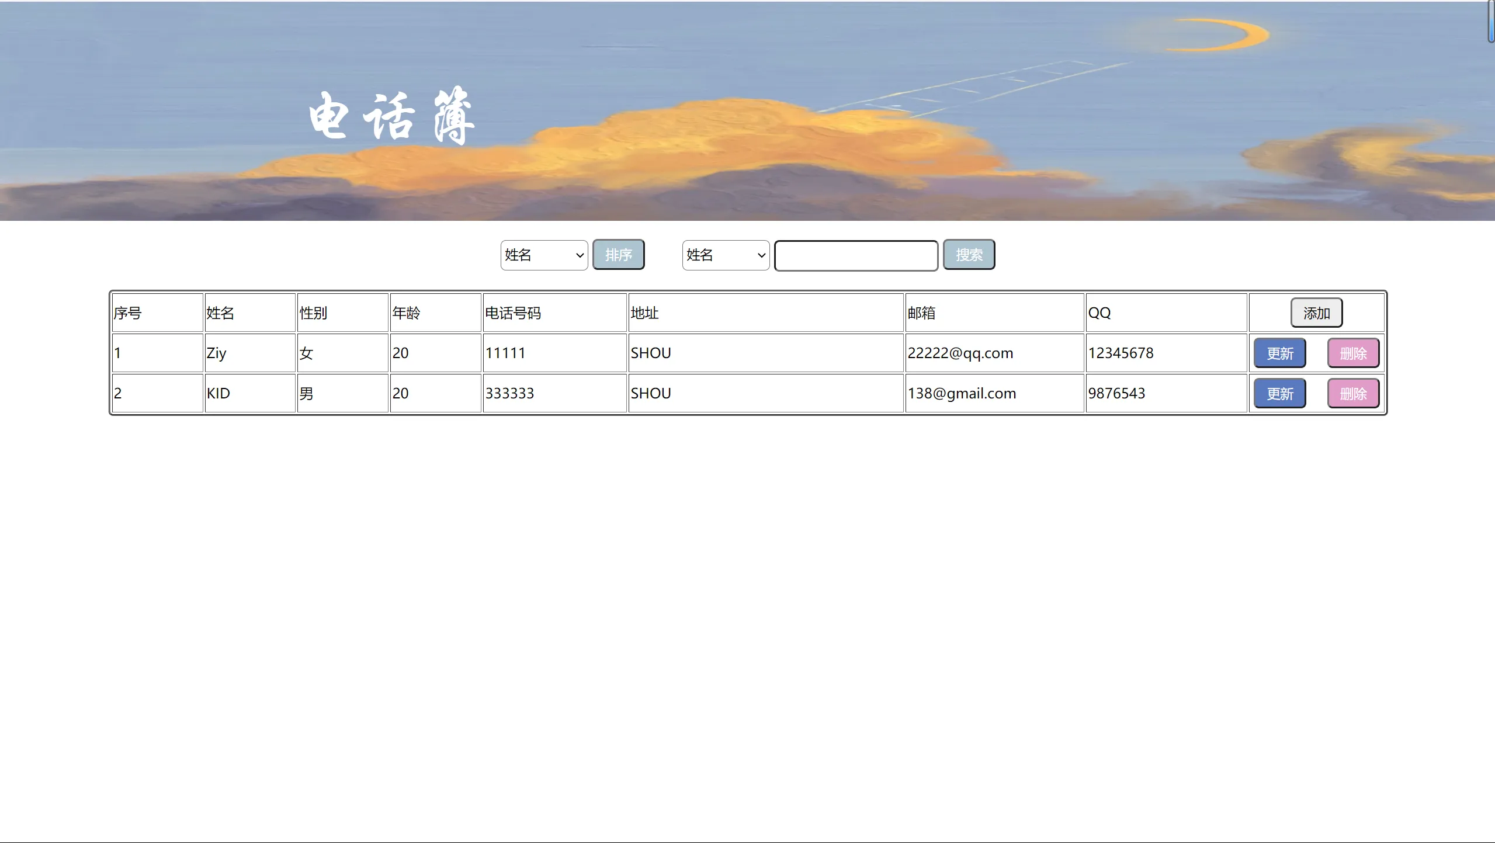Click the phone number cell 11111
The width and height of the screenshot is (1495, 843).
(x=555, y=353)
